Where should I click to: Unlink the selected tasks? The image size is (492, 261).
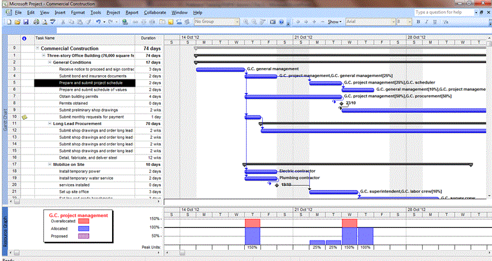click(x=143, y=22)
